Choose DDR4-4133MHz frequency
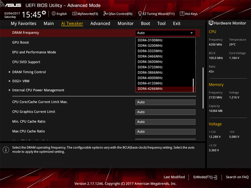 [x=164, y=83]
